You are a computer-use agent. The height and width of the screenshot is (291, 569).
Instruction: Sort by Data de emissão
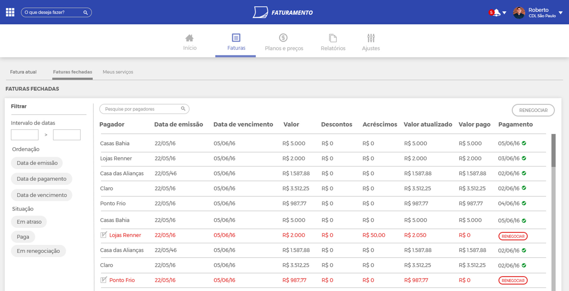click(x=37, y=163)
